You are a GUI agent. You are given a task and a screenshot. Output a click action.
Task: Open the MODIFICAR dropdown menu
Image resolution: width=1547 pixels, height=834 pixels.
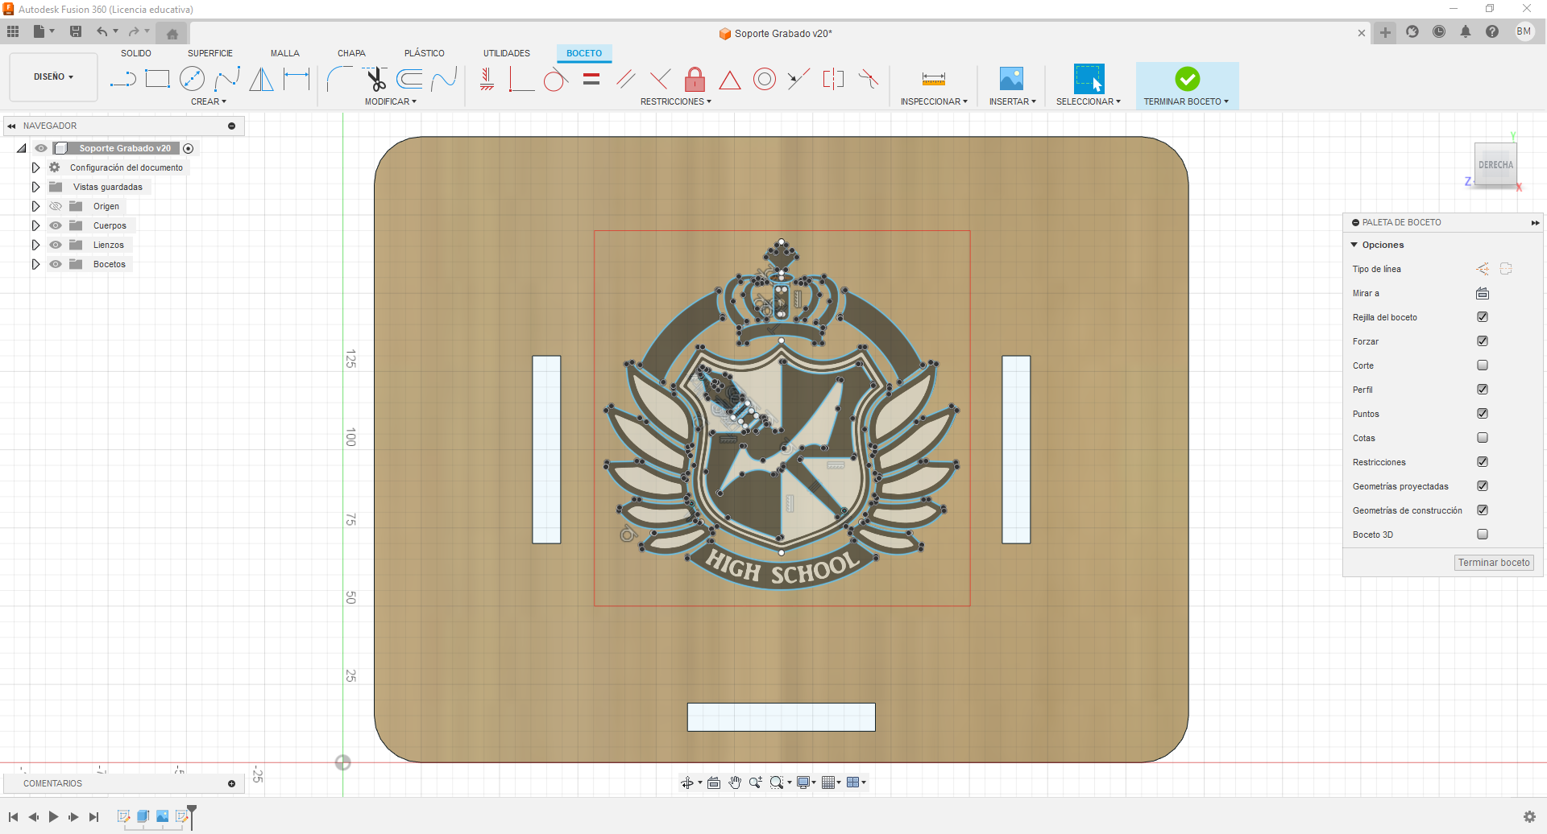click(x=391, y=101)
